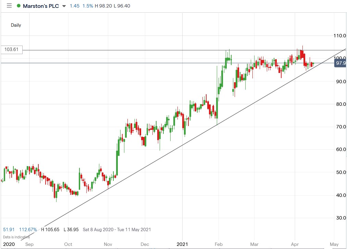Click the 2021 year marker on axis

182,244
